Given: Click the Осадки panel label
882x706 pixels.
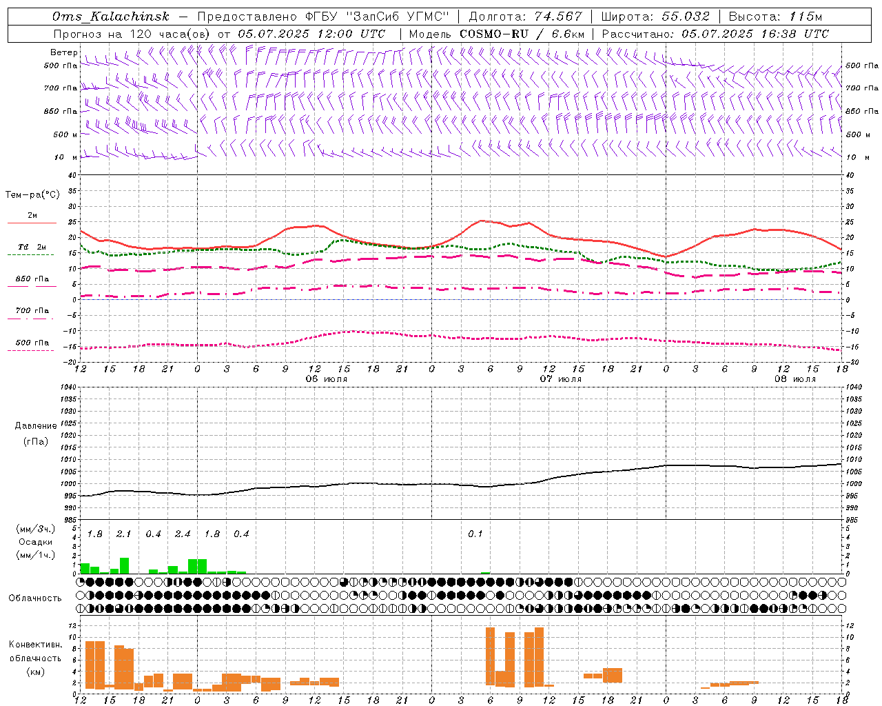Looking at the screenshot, I should click(35, 542).
